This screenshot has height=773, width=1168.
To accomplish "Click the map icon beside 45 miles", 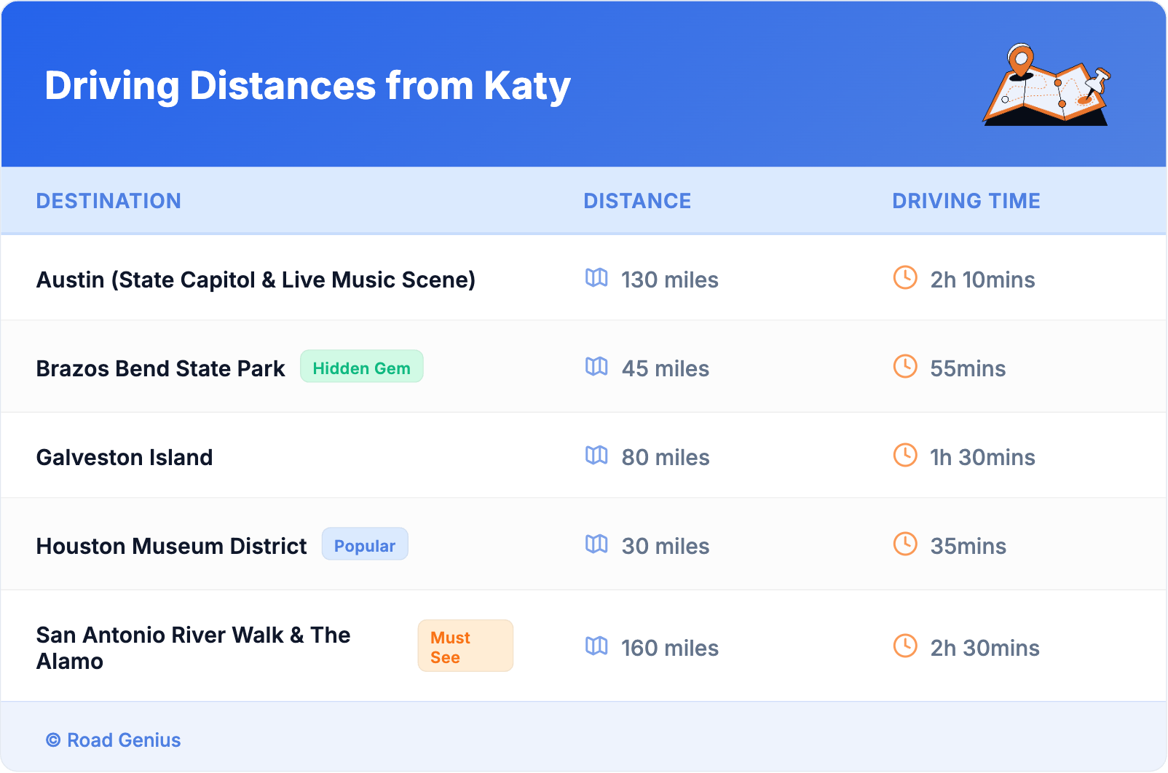I will 596,367.
